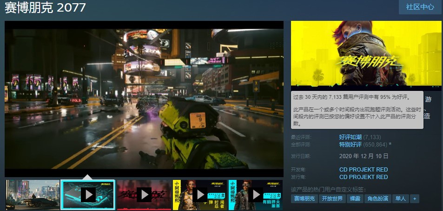Select the 赛博朋克 tag

click(304, 198)
